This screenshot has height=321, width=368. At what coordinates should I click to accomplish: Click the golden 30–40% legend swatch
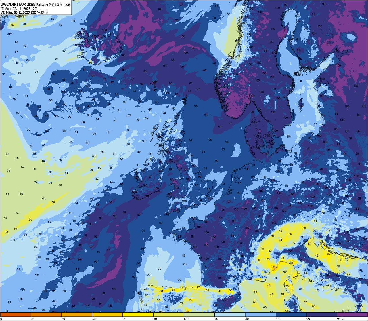click(x=107, y=315)
